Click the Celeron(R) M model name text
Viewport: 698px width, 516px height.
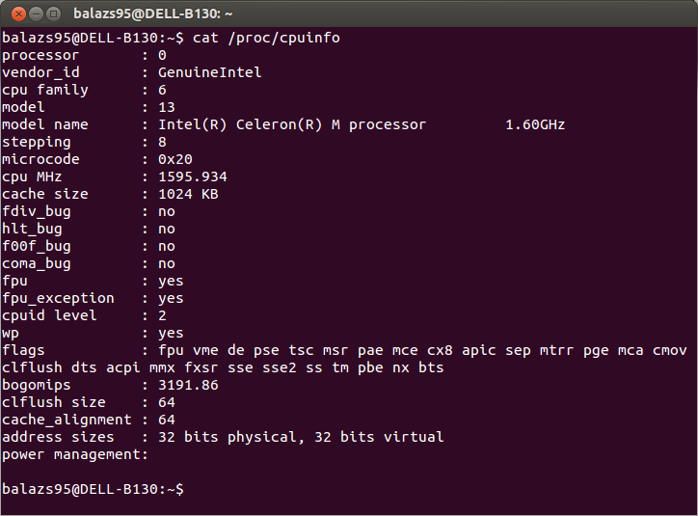[288, 124]
